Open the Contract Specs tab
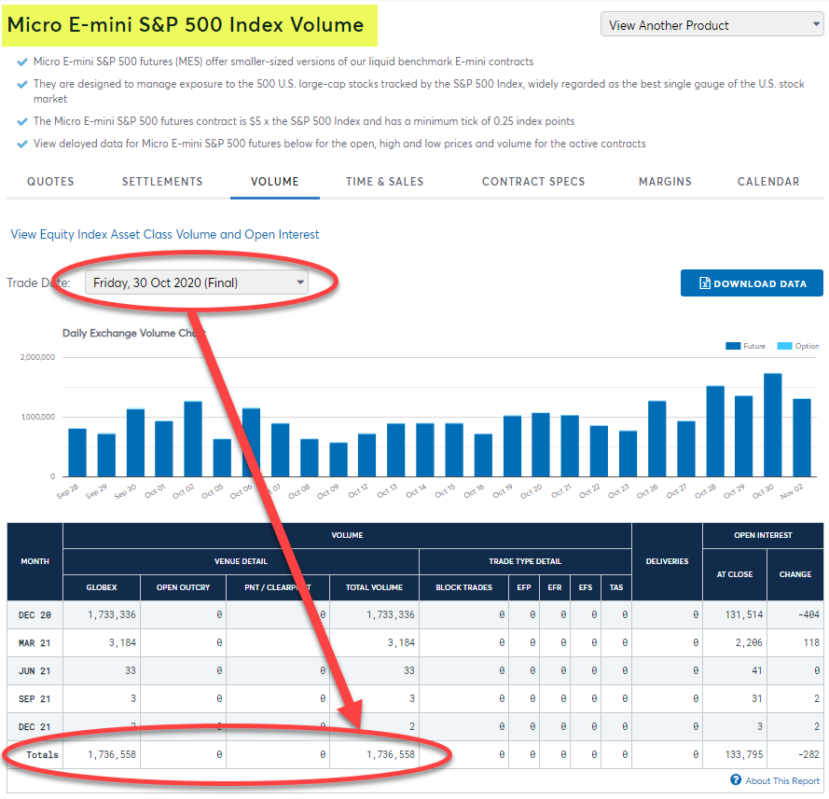The width and height of the screenshot is (829, 799). [533, 182]
